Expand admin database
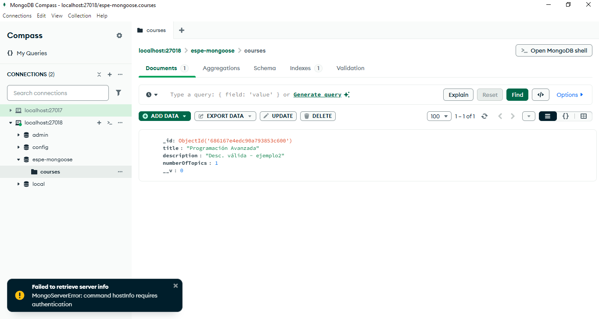Viewport: 599px width, 319px height. point(18,135)
